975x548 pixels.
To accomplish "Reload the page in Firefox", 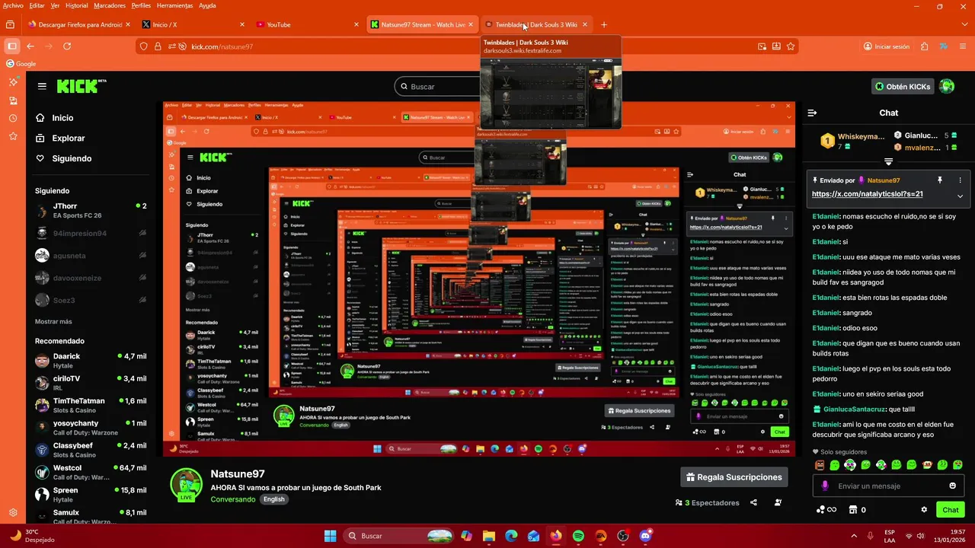I will point(67,46).
